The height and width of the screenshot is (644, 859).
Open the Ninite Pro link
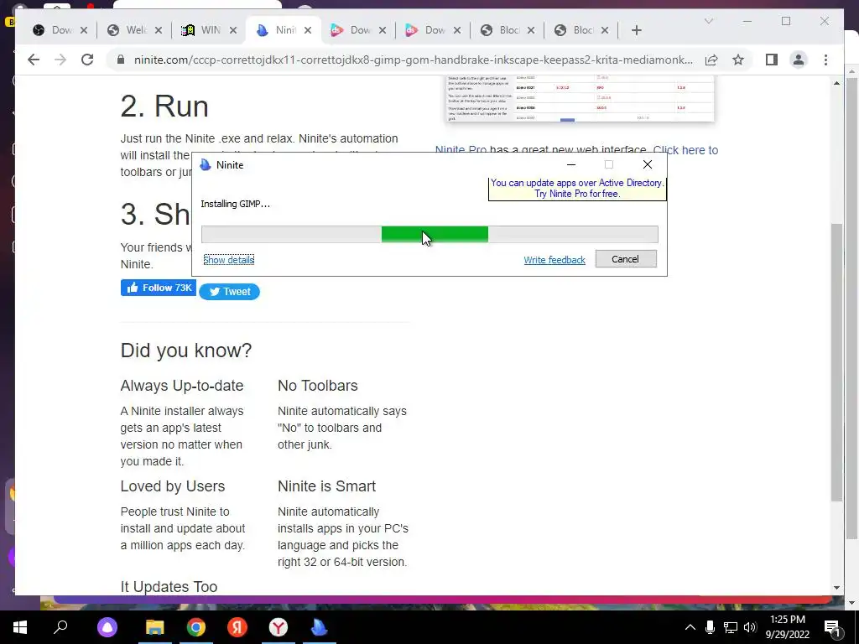pos(461,150)
